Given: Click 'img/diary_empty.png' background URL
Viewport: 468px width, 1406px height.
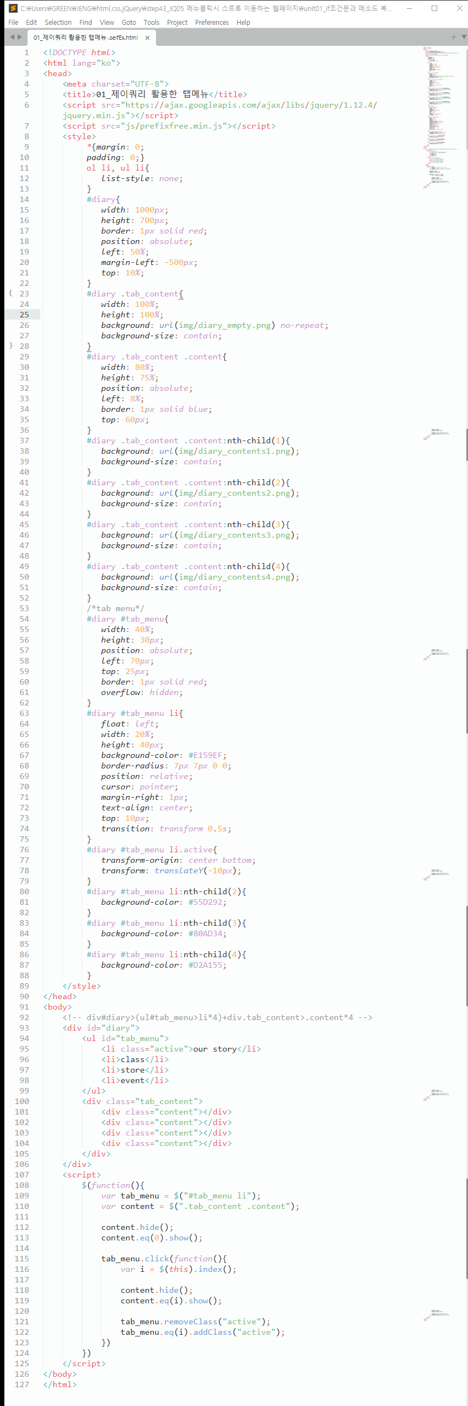Looking at the screenshot, I should pyautogui.click(x=225, y=325).
